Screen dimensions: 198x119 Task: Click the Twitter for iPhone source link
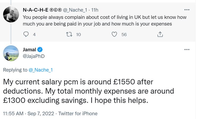(78, 113)
